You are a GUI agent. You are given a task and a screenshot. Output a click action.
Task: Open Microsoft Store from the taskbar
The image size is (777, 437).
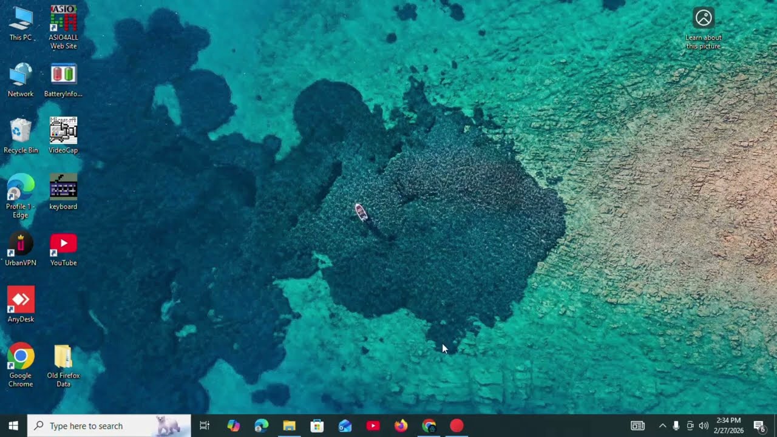tap(317, 425)
